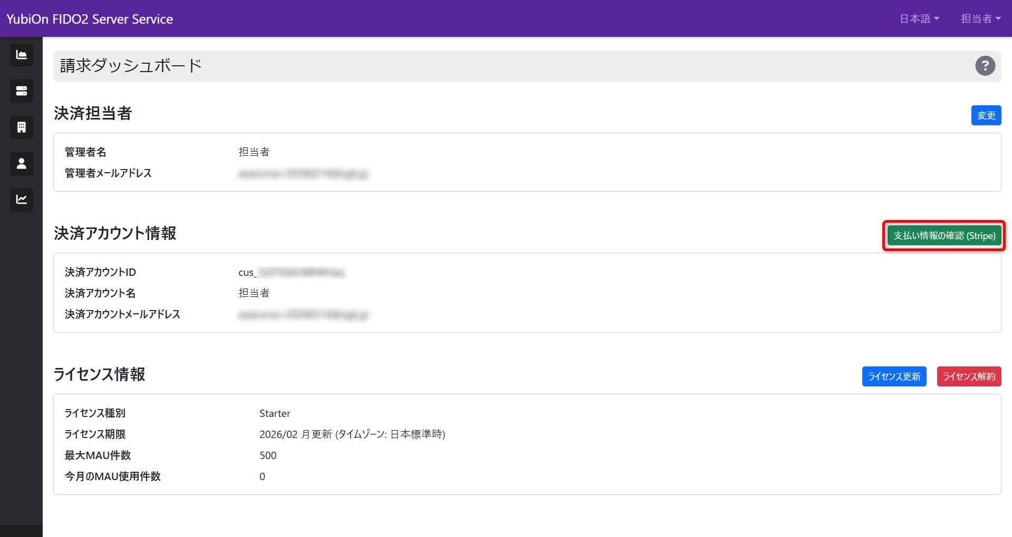Screen dimensions: 1012x537
Task: Select the 請求ダッシュボード header bar
Action: [130, 66]
